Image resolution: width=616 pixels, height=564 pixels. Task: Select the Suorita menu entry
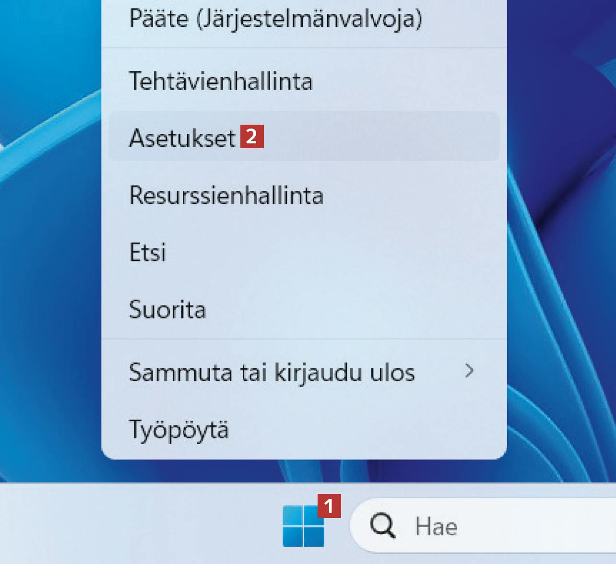pos(167,310)
